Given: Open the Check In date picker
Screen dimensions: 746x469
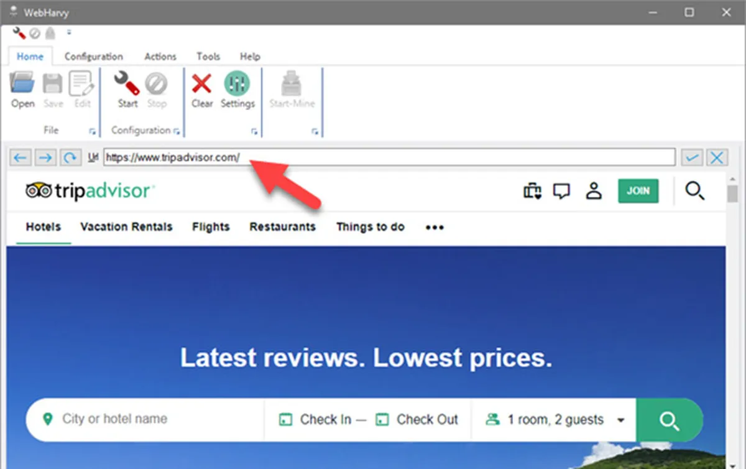Looking at the screenshot, I should click(315, 420).
